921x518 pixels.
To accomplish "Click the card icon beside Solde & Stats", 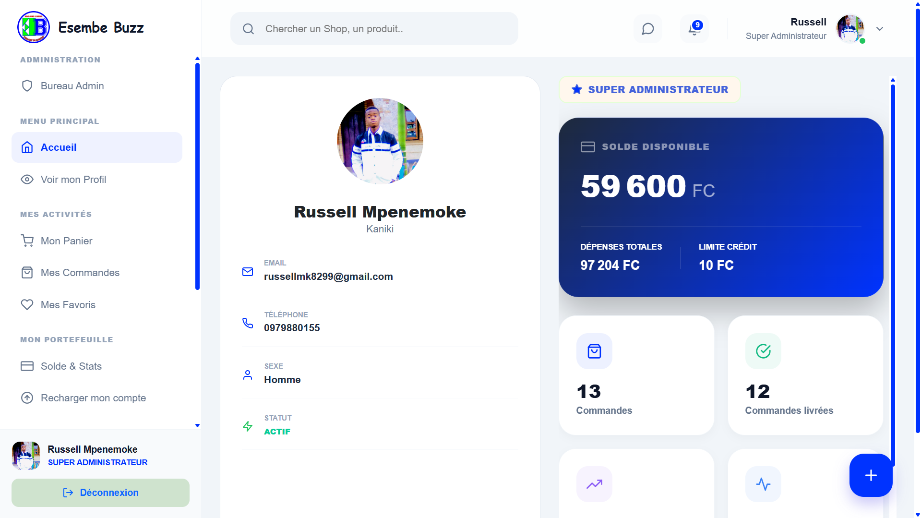I will [27, 366].
